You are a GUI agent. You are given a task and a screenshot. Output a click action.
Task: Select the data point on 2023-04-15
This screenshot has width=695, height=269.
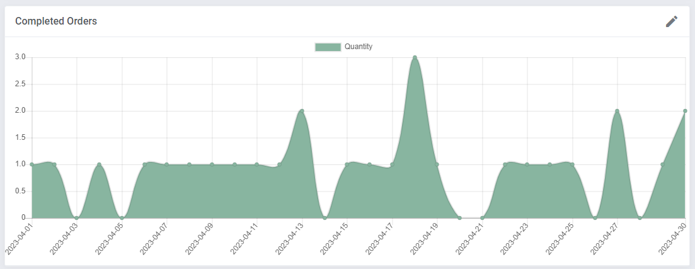coord(347,164)
